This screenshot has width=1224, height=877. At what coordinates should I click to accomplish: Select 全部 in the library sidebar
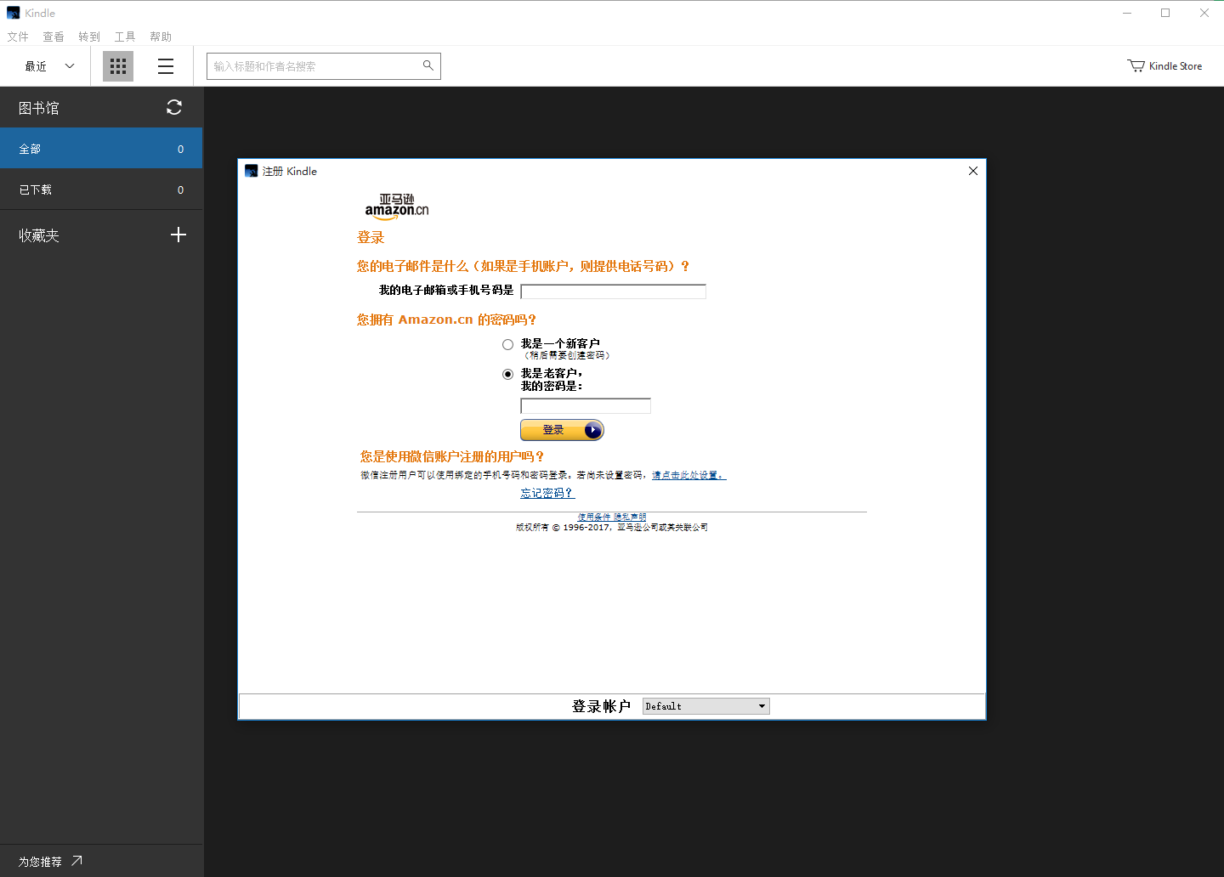(x=101, y=149)
